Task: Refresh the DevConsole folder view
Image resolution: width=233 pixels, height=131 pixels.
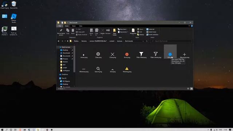Action: point(147,41)
